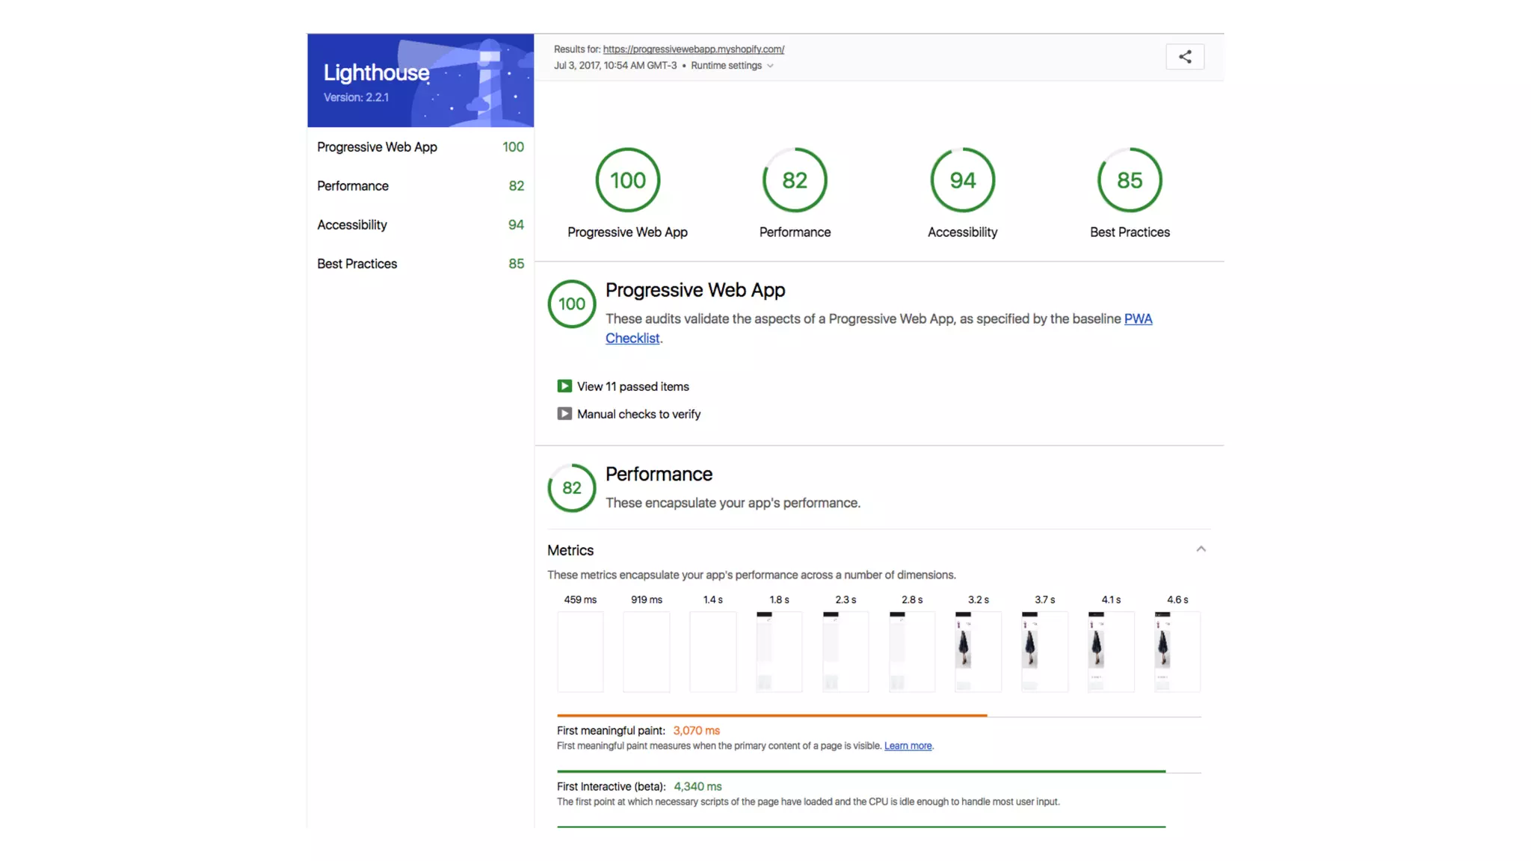Click the 100 Progressive Web App gauge
Image resolution: width=1531 pixels, height=861 pixels.
pyautogui.click(x=627, y=180)
